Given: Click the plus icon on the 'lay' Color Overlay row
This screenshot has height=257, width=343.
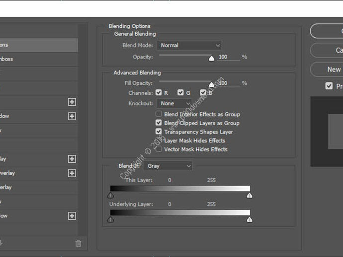Looking at the screenshot, I should (x=72, y=159).
